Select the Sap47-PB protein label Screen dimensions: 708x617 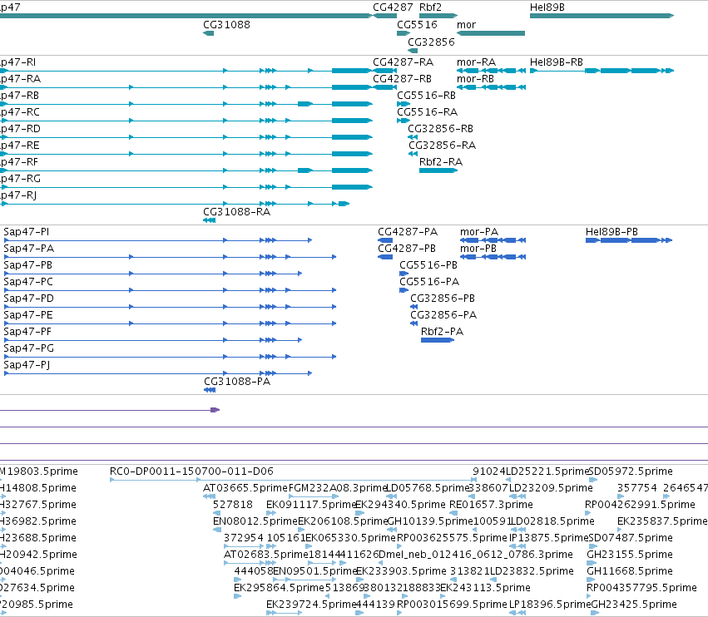(x=28, y=265)
